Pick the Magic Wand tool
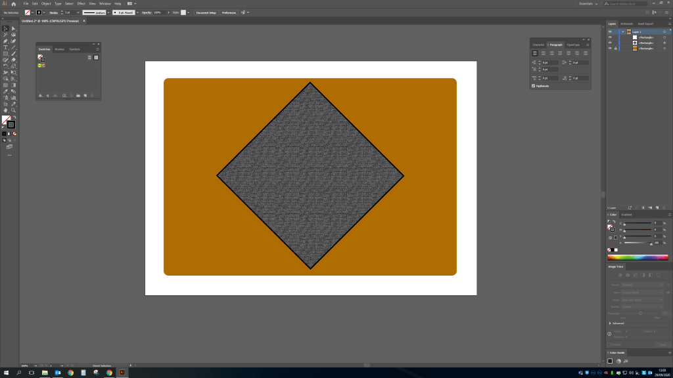 point(6,35)
